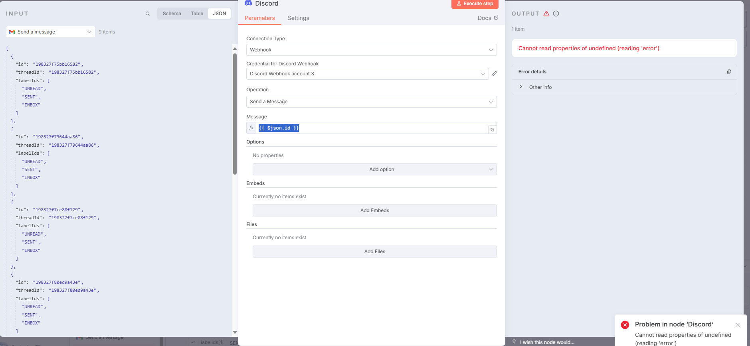The height and width of the screenshot is (346, 750).
Task: Click the Cannot read properties error message
Action: click(x=589, y=48)
